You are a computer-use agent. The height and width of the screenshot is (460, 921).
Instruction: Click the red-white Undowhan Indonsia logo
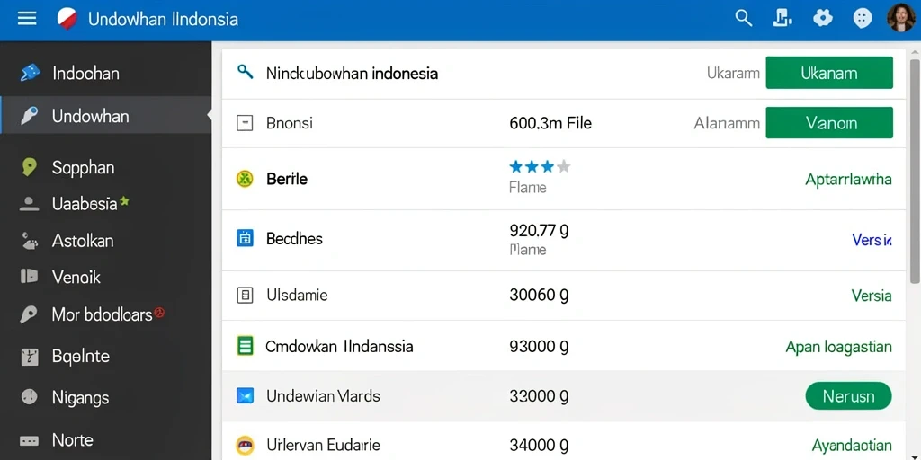(x=67, y=19)
